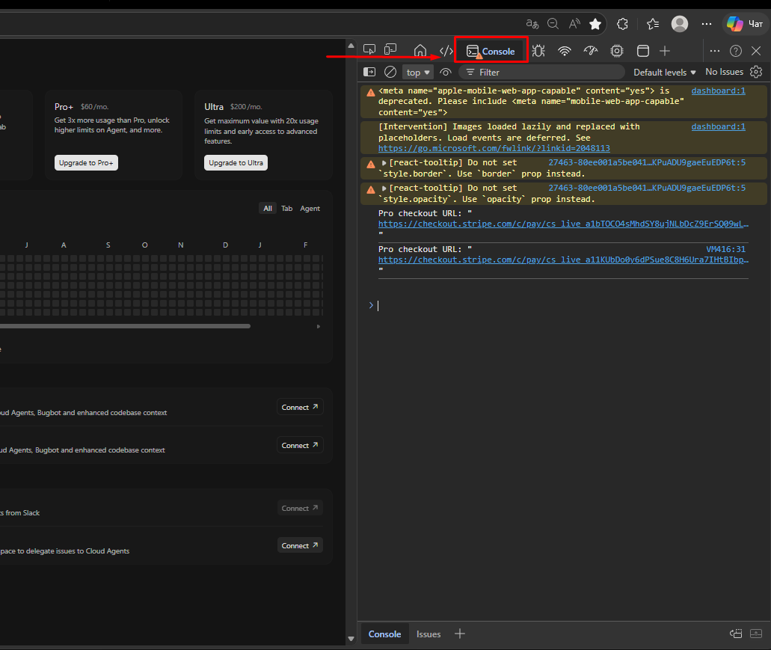The height and width of the screenshot is (650, 771).
Task: Open the go.microsoft.com fwlink URL
Action: [494, 148]
